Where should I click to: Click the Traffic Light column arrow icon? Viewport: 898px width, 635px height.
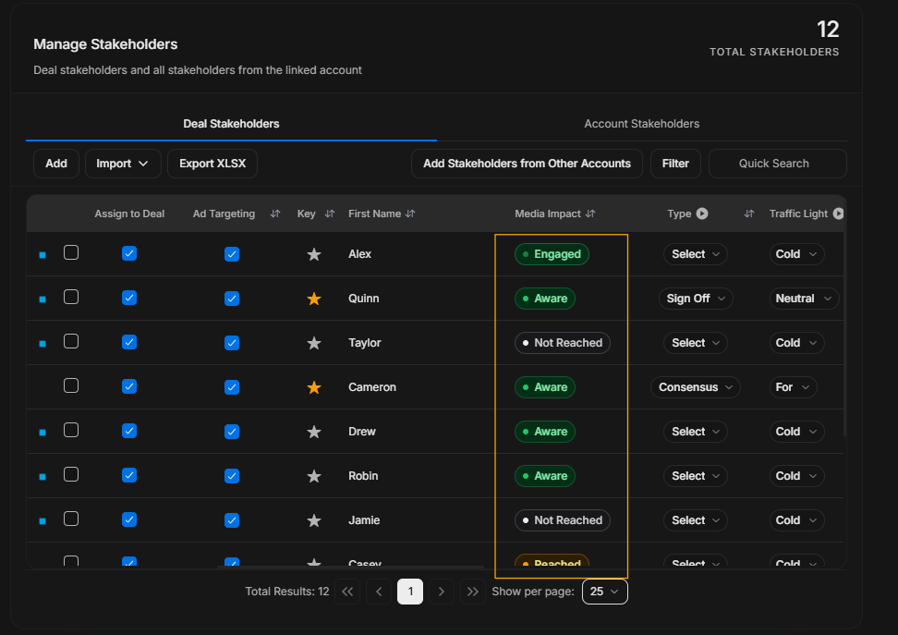[x=838, y=214]
